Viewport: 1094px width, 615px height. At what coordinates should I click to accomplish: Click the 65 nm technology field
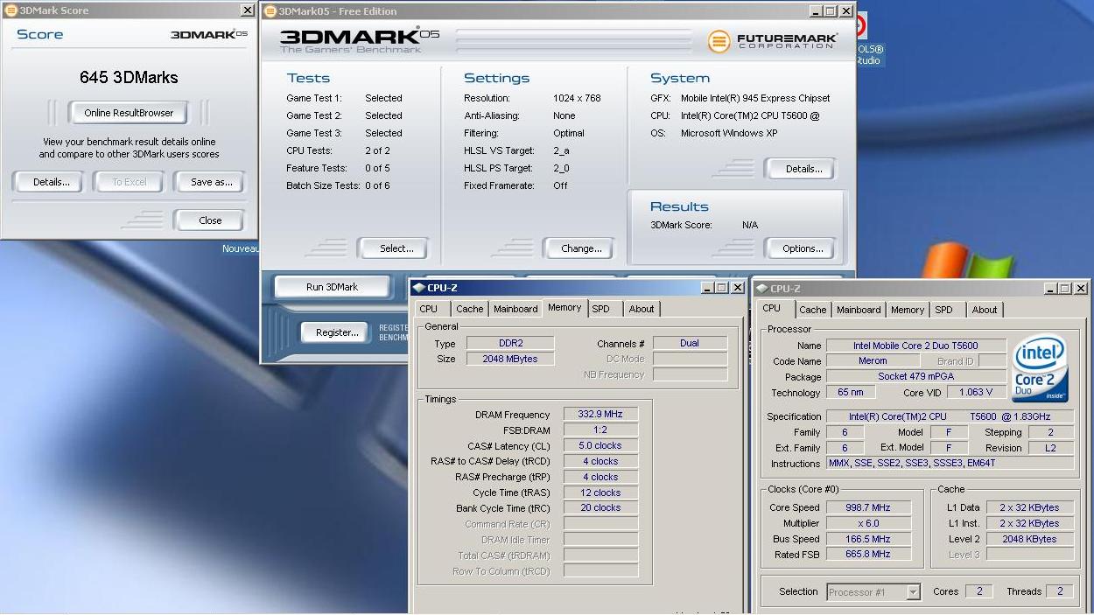click(x=850, y=393)
